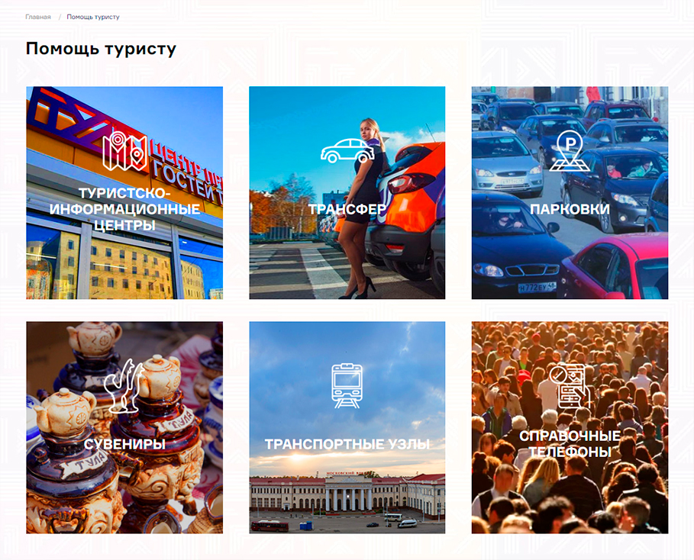Click the map icon on tourist information centers tile
This screenshot has height=560, width=694.
[124, 151]
